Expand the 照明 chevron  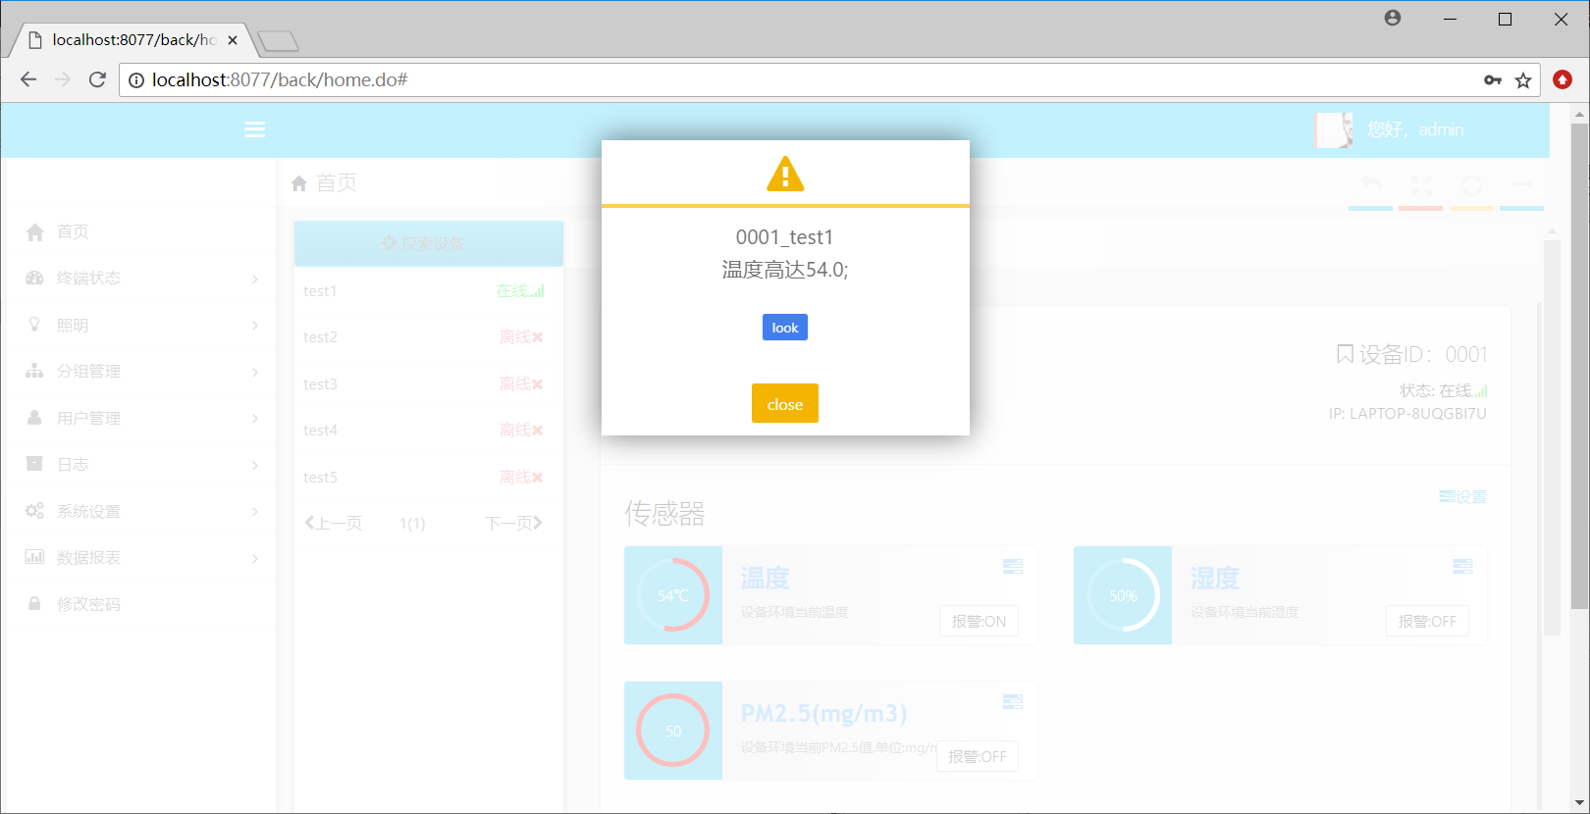255,326
